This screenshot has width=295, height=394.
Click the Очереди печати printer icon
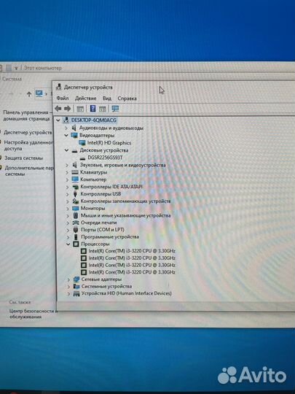coord(76,223)
